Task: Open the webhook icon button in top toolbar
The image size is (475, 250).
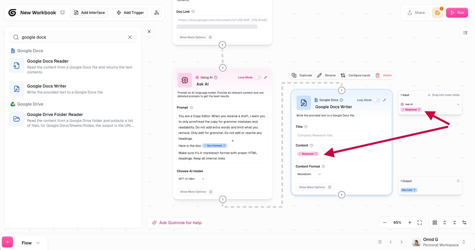Action: tap(156, 13)
